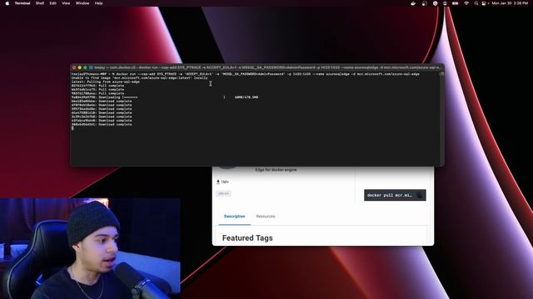Open the Shell menu
Image resolution: width=533 pixels, height=299 pixels.
tap(40, 3)
